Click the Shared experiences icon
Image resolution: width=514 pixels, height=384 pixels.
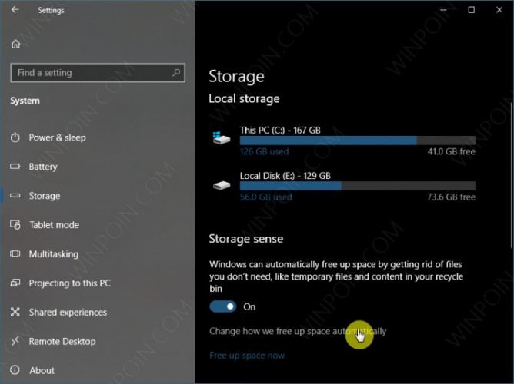click(x=15, y=313)
